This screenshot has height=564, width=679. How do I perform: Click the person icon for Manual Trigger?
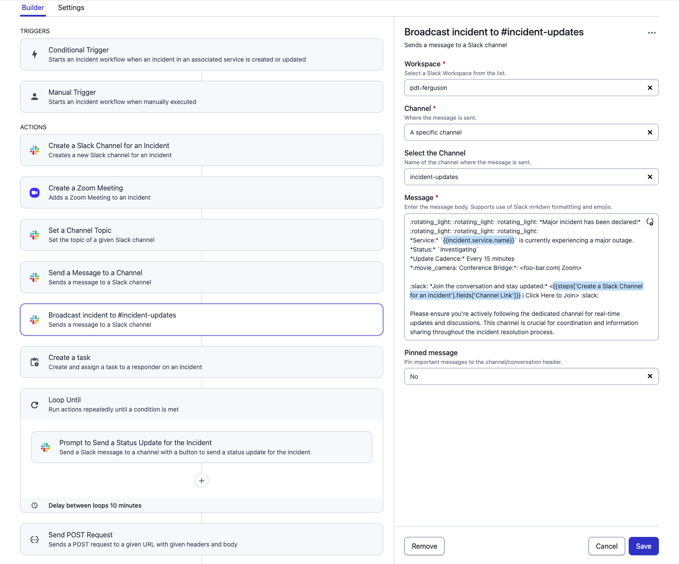click(x=35, y=97)
